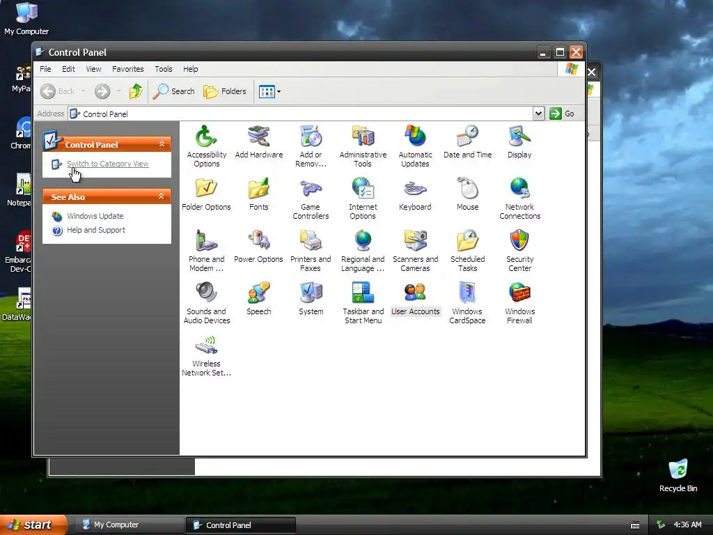Select Control Panel taskbar button
The image size is (713, 535).
241,525
